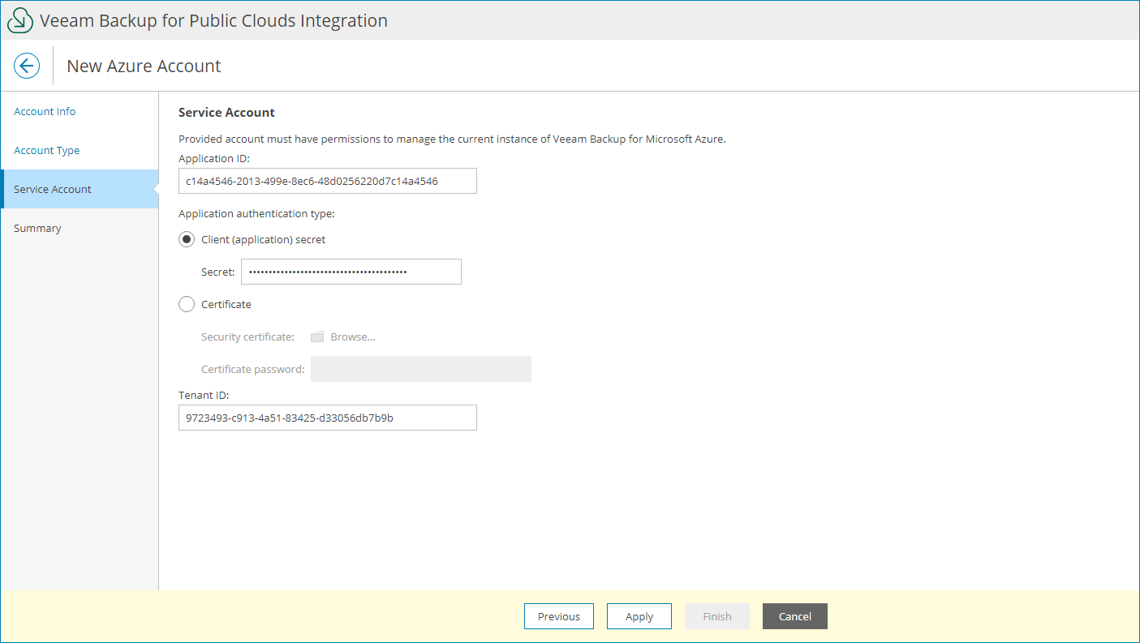Screen dimensions: 1140x643
Task: Select the Service Account step
Action: click(52, 189)
